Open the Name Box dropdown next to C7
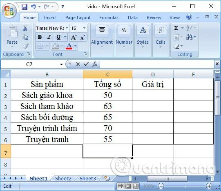The height and width of the screenshot is (191, 221). (x=61, y=64)
